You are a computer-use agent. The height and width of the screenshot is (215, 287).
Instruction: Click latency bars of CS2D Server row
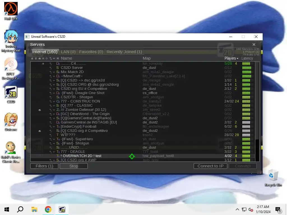247,68
